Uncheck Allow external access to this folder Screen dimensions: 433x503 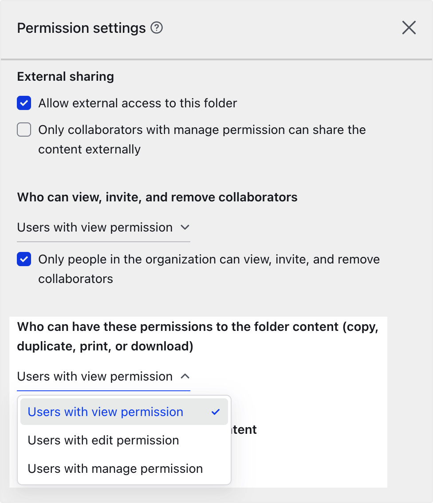pos(24,103)
